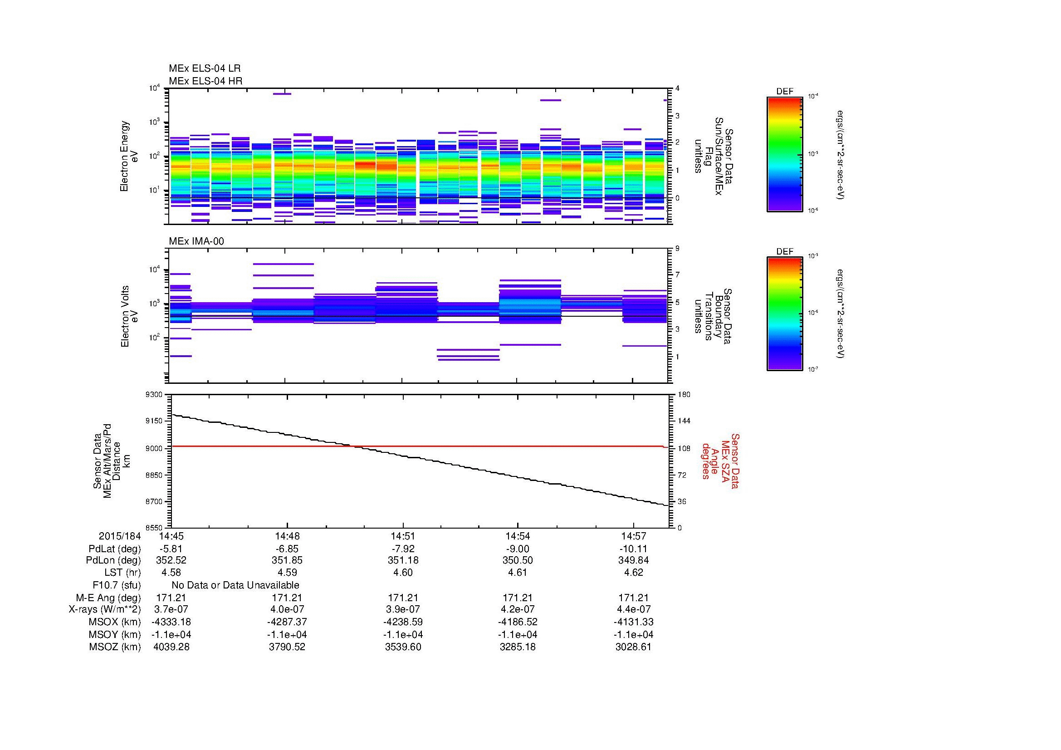The image size is (1061, 750).
Task: Click the LST value '4.58'
Action: 171,573
